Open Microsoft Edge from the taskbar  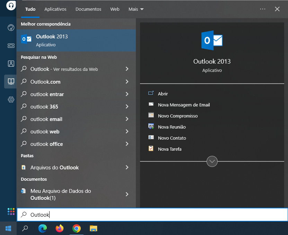tap(42, 228)
